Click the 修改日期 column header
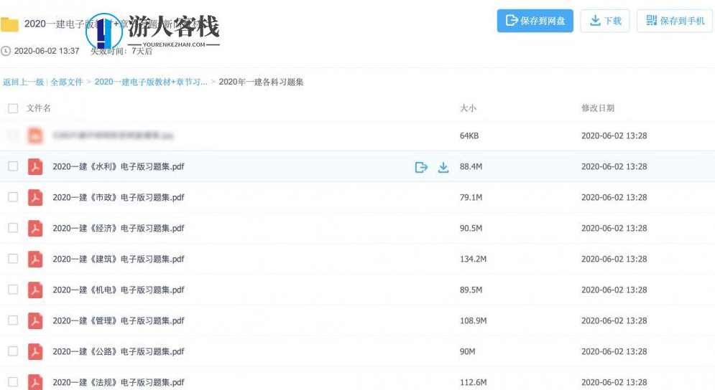 [x=598, y=108]
